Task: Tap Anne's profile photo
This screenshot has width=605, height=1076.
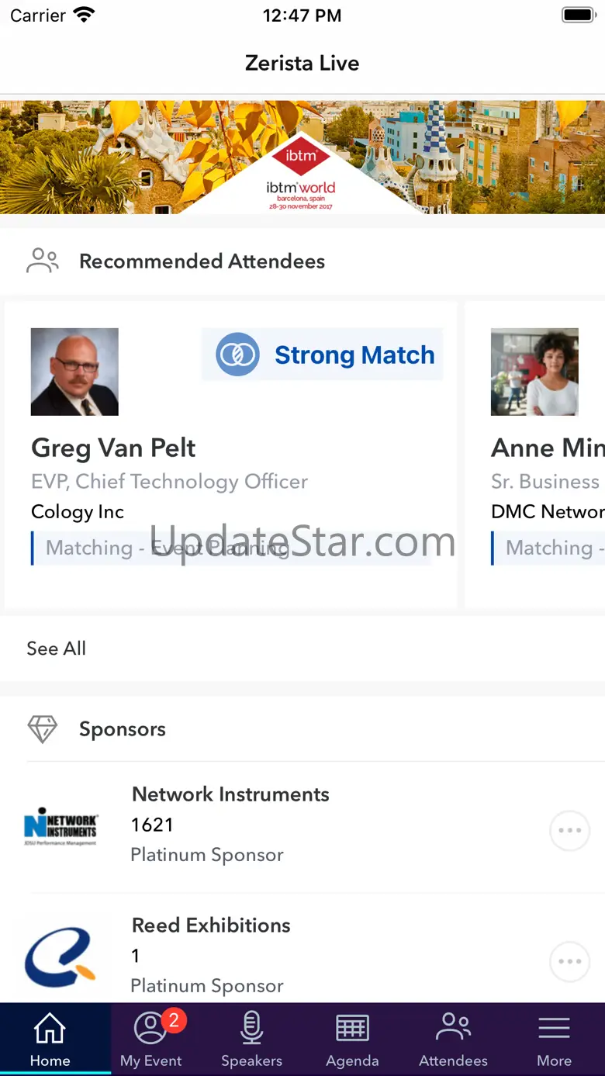Action: [x=534, y=372]
